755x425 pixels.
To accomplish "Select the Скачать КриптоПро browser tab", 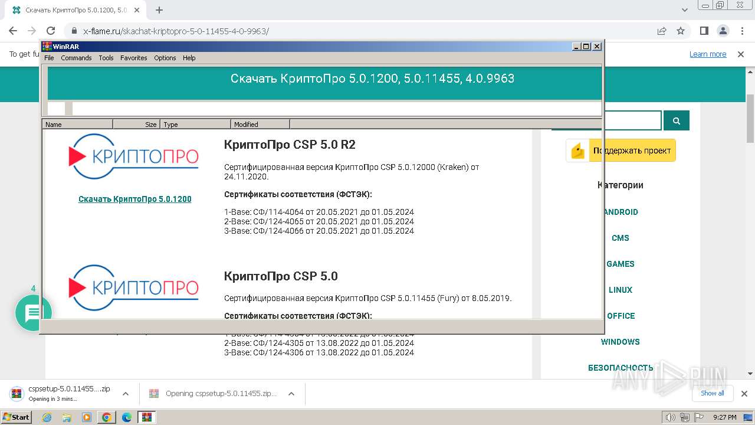I will tap(77, 10).
